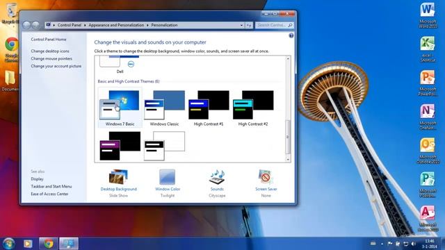445x250 pixels.
Task: Select the Microsoft Access 2010 desktop icon
Action: [x=428, y=218]
